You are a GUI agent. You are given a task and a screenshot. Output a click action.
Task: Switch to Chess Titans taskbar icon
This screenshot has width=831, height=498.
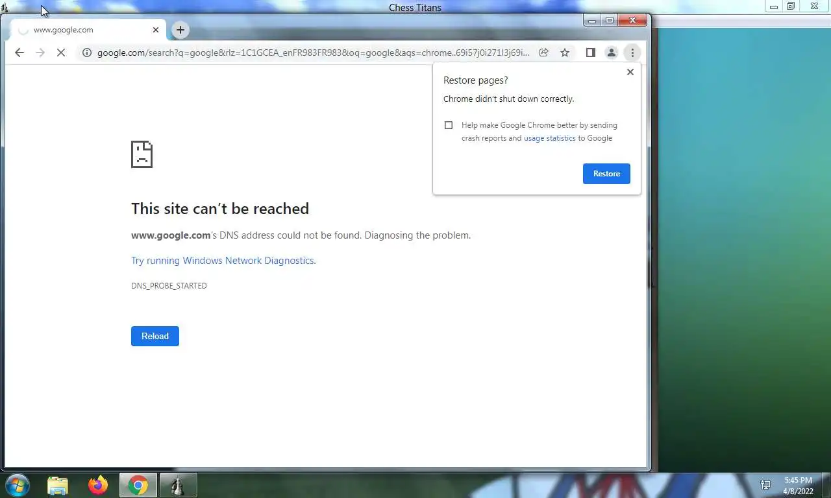point(178,485)
